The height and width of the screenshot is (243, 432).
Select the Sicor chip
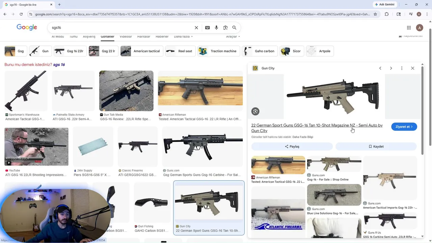[292, 51]
